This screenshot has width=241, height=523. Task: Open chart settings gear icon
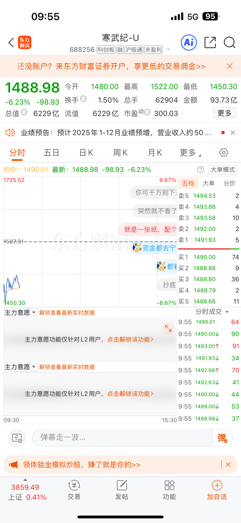click(x=224, y=153)
